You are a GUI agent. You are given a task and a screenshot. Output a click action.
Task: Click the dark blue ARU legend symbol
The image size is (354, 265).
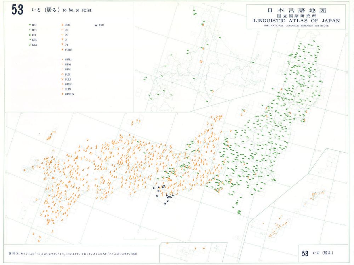(x=96, y=25)
